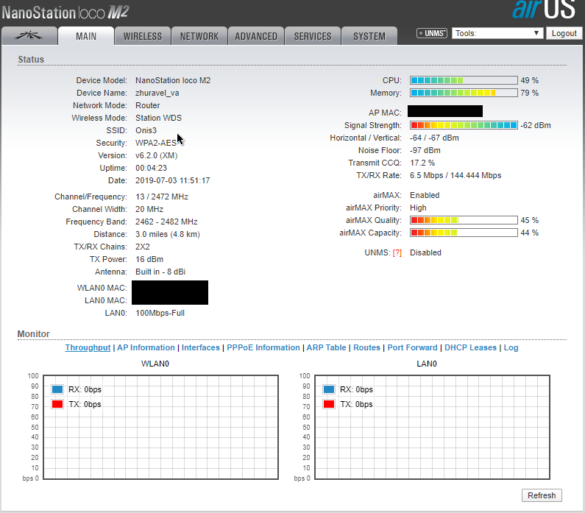This screenshot has height=513, width=585.
Task: Click TX/RX rate '6.5 Mbps / 144.444 Mbps'
Action: click(x=455, y=175)
